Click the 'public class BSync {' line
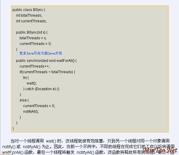Screen dimensions: 179x155 click(29, 10)
